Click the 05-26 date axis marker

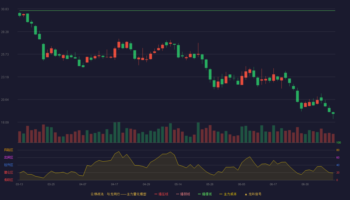210,184
